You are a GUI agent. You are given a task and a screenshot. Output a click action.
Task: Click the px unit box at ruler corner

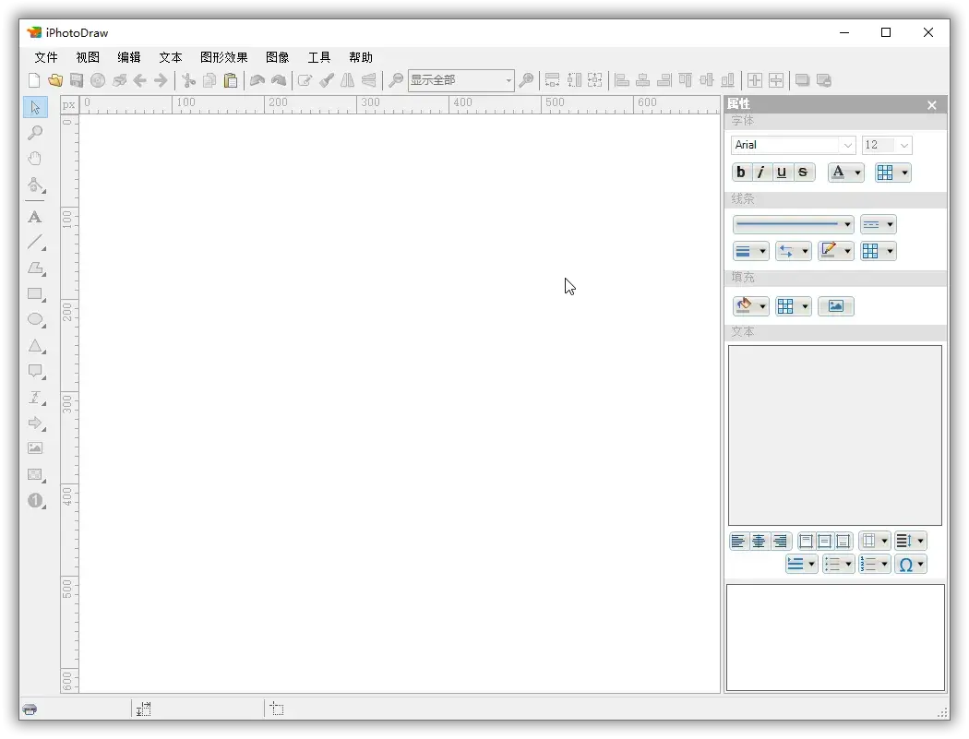point(68,105)
